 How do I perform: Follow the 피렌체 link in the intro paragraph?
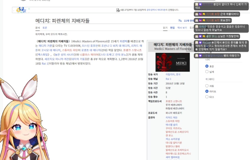(x=123, y=41)
